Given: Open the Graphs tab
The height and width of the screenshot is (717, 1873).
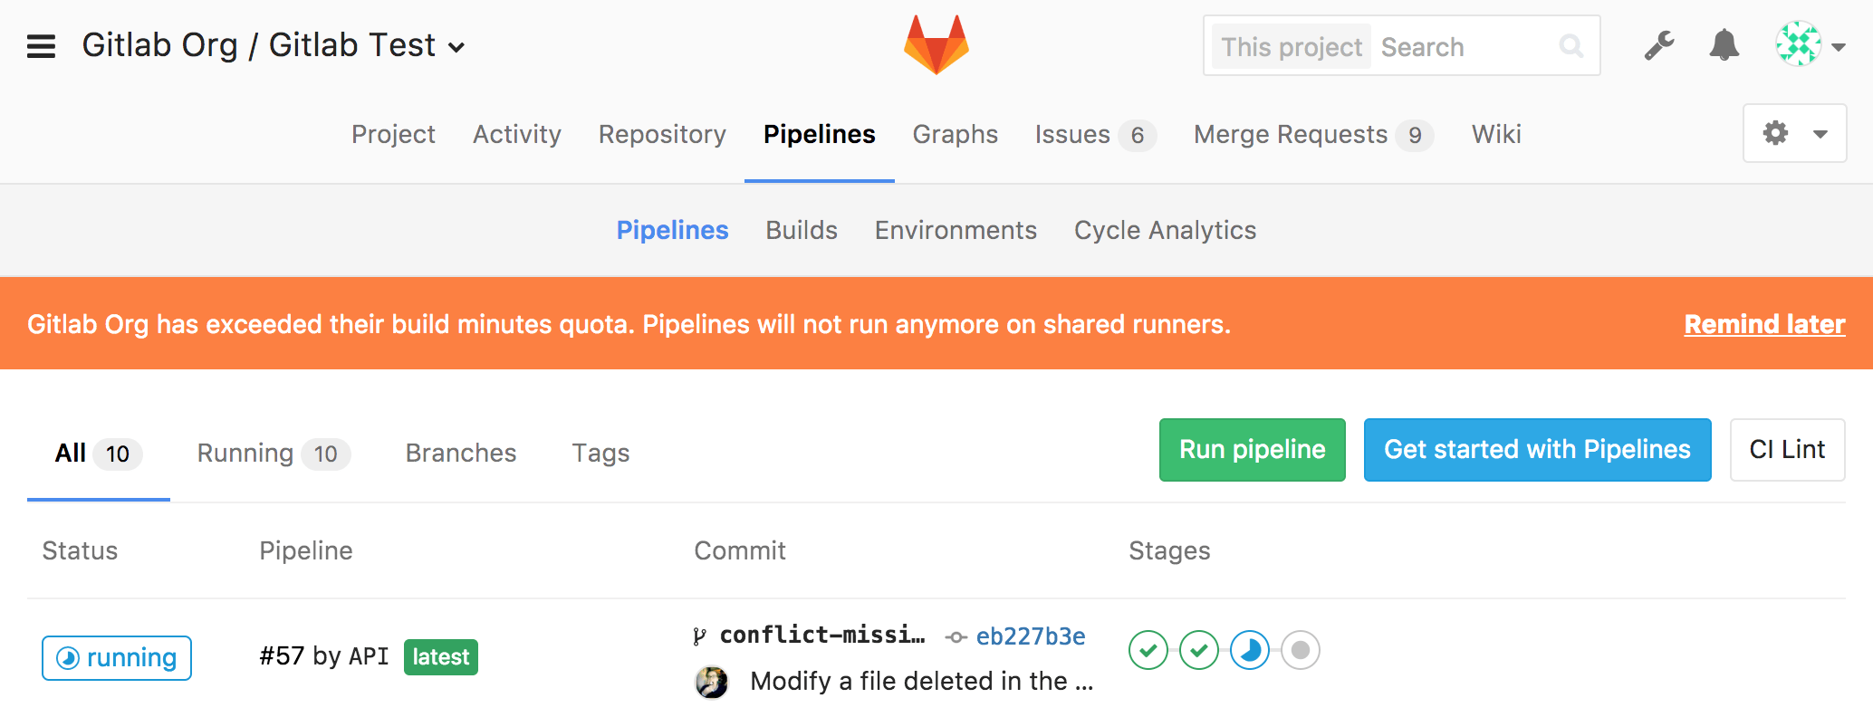Looking at the screenshot, I should click(956, 134).
